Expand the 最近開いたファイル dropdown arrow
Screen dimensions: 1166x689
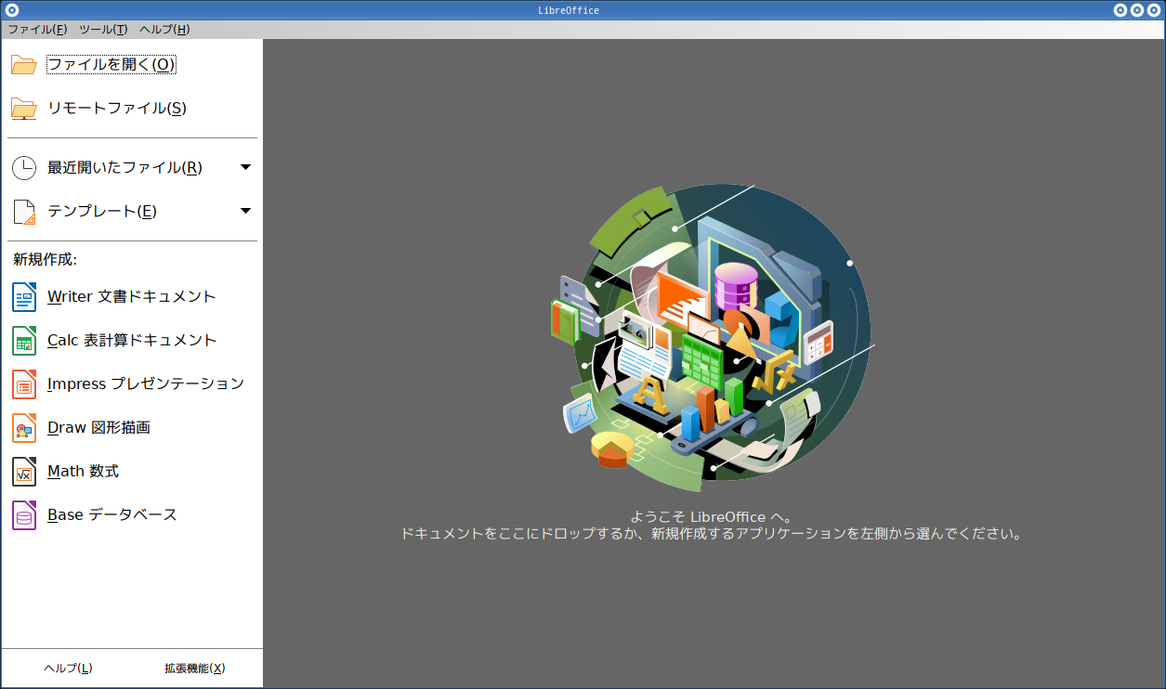pos(245,167)
